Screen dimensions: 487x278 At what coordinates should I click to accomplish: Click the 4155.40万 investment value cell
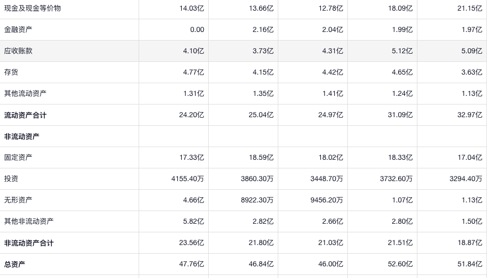tap(187, 179)
